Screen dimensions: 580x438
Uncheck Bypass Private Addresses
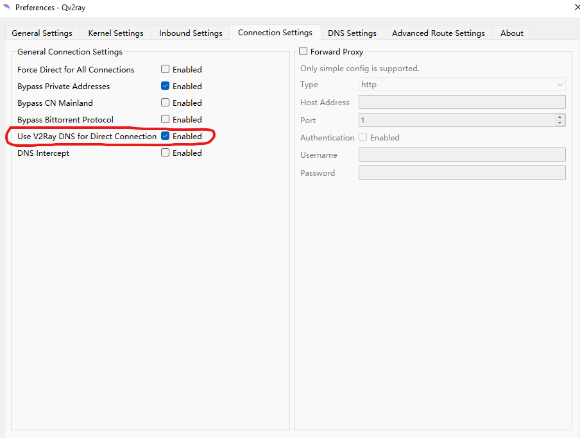(x=166, y=86)
